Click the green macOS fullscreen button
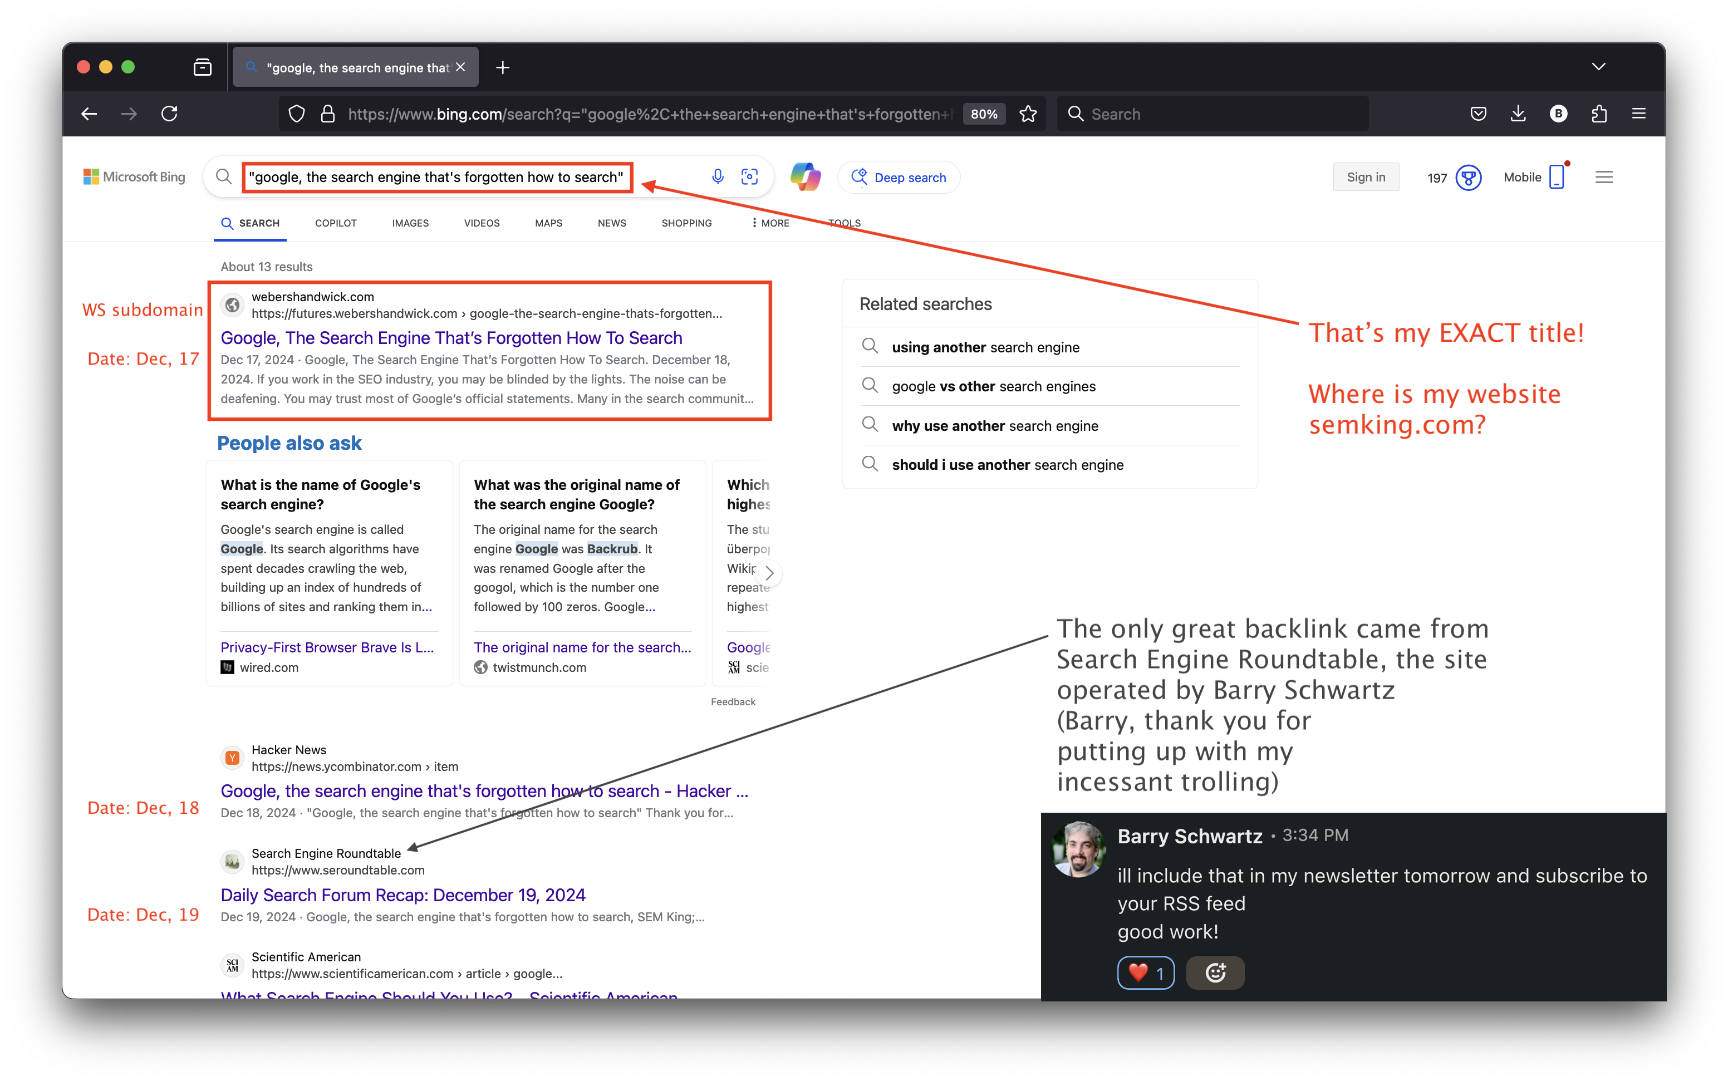The image size is (1728, 1081). pos(128,67)
